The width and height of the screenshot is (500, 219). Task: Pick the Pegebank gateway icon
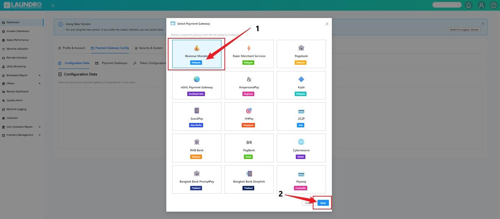(x=301, y=48)
